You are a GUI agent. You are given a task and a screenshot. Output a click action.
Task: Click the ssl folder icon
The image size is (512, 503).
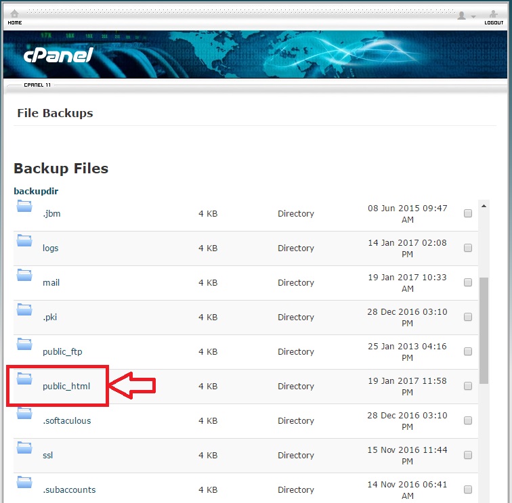(24, 448)
